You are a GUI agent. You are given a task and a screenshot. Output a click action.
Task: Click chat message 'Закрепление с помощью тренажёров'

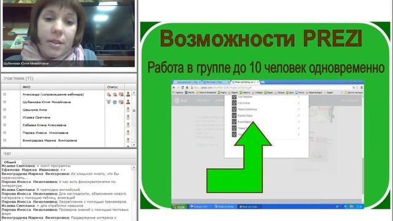point(93,202)
